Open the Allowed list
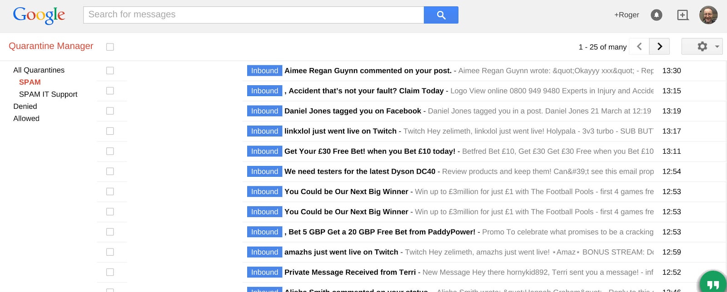This screenshot has height=292, width=727. 26,118
